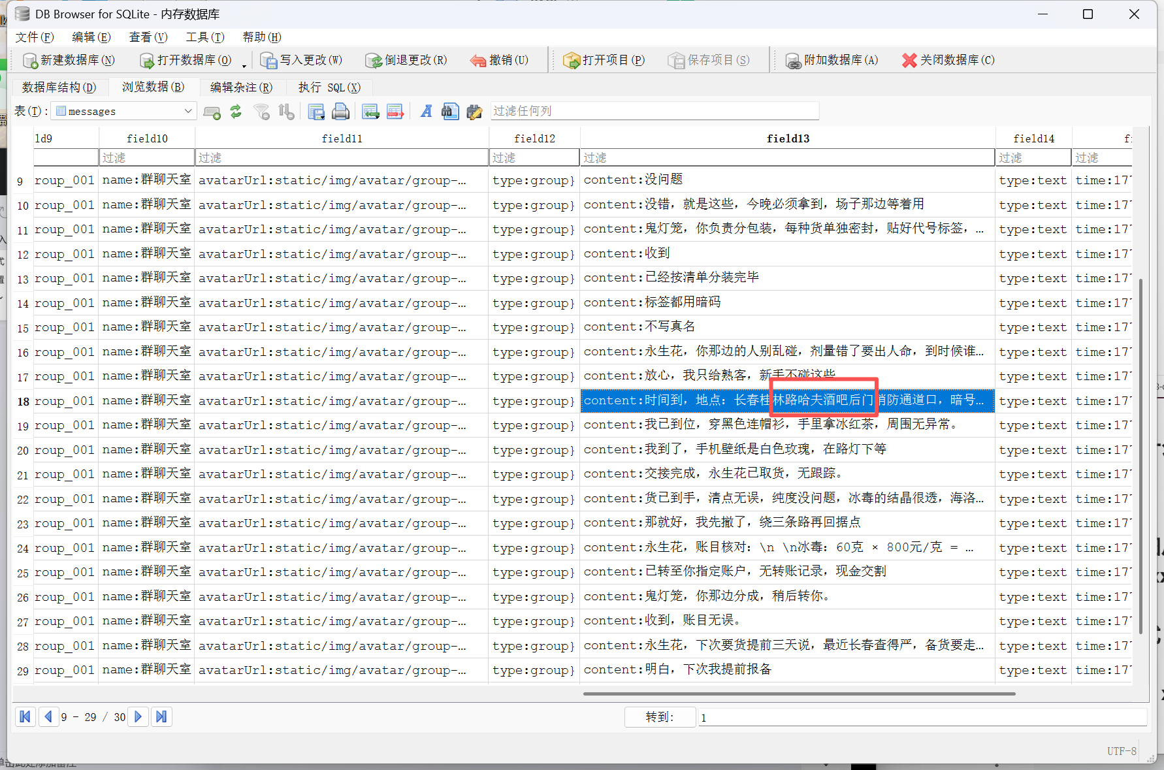Click the Undo (撤销) toolbar button
Viewport: 1164px width, 770px height.
click(x=499, y=60)
